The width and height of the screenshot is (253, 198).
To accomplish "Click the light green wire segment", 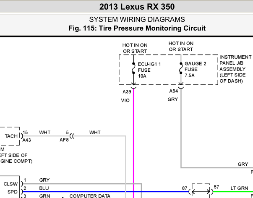I will (233, 192).
